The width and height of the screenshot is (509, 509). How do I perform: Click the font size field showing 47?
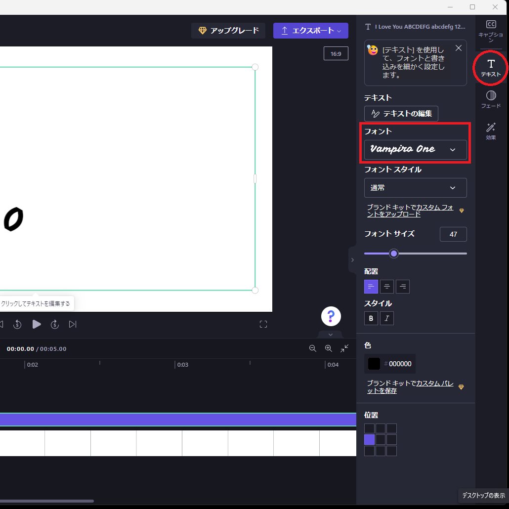[453, 234]
